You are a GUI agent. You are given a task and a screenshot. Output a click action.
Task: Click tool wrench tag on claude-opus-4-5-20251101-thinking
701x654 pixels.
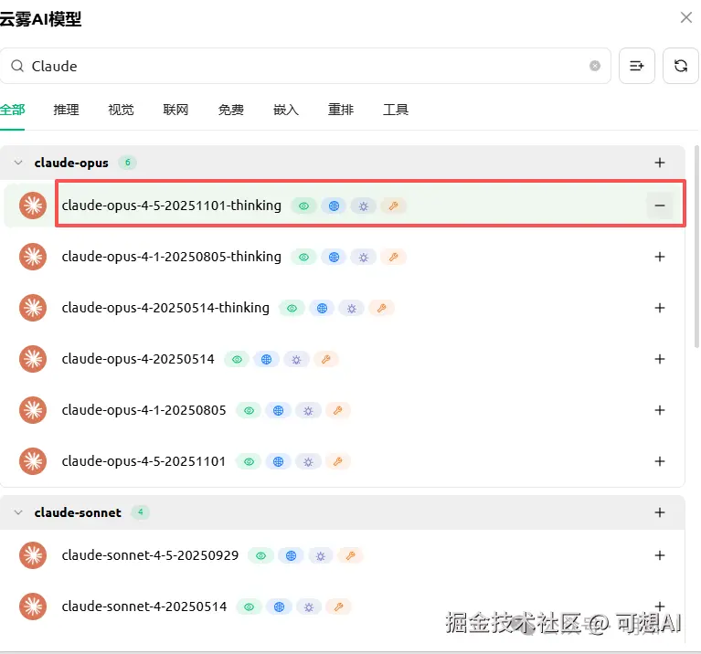coord(393,206)
